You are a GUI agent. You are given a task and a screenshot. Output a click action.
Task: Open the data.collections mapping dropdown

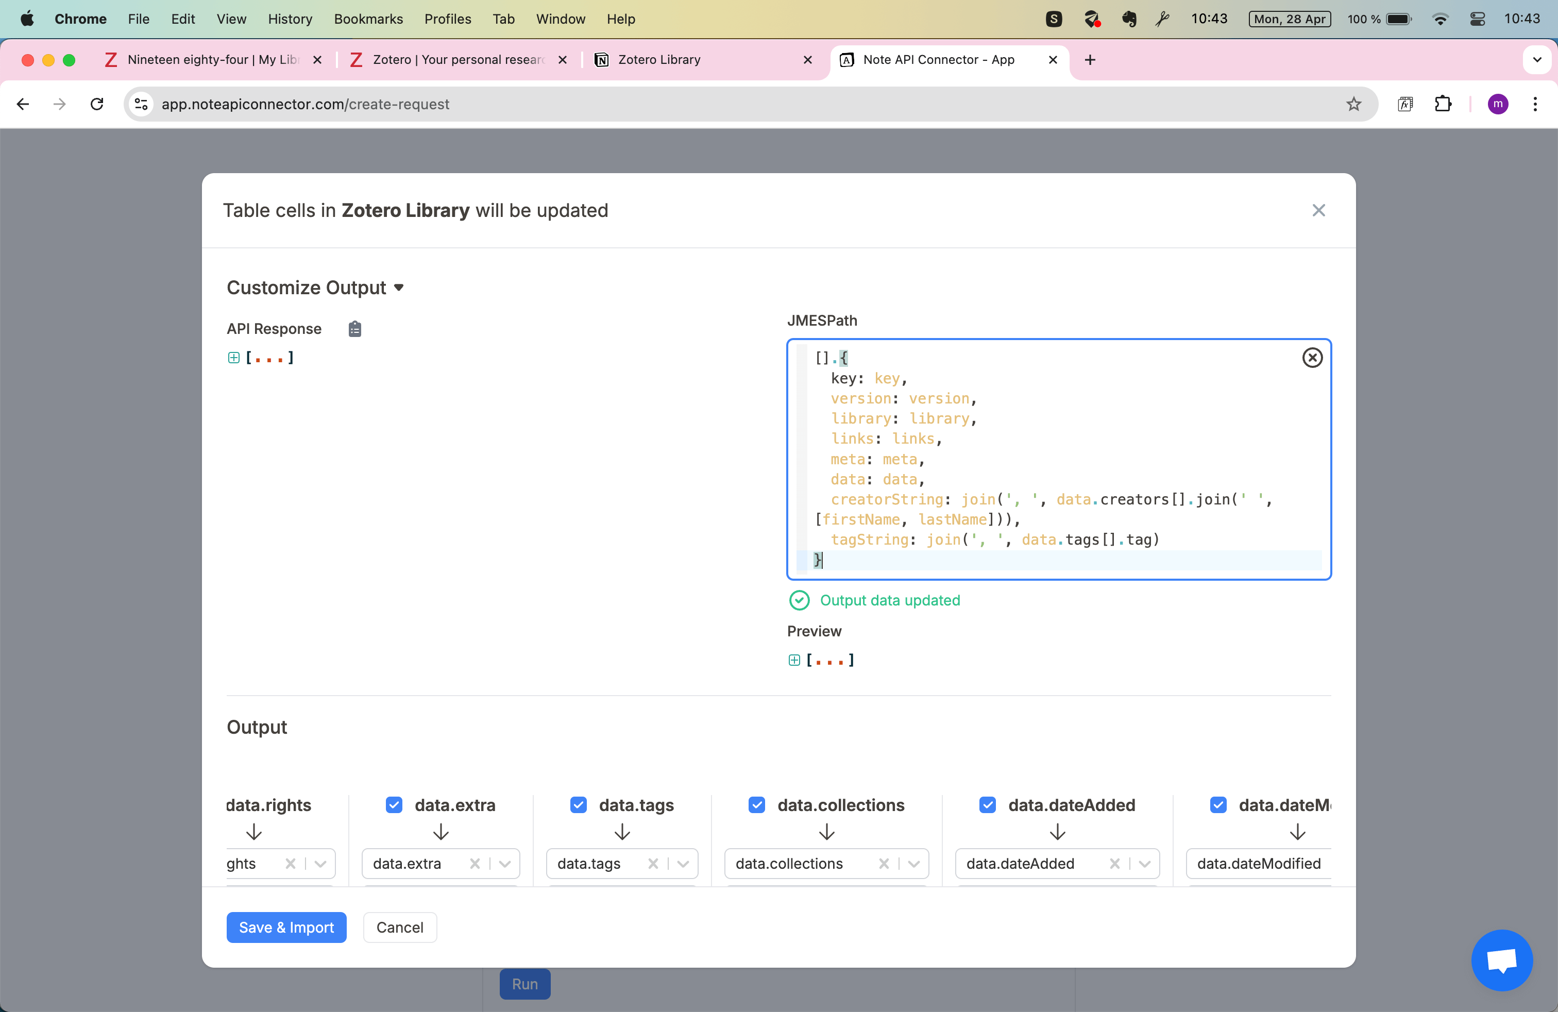coord(913,864)
